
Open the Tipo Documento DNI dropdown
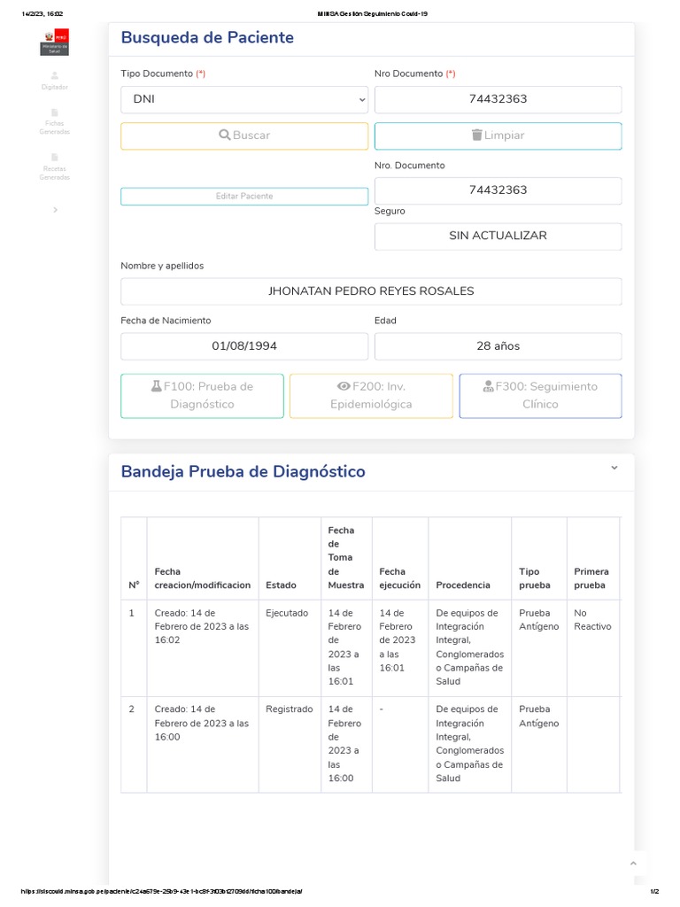244,99
